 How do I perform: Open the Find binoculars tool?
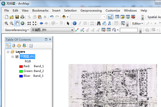pos(99,23)
